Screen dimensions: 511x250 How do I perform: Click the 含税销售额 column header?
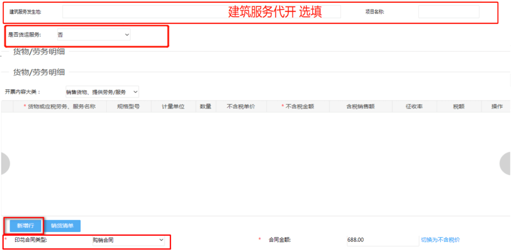click(361, 106)
